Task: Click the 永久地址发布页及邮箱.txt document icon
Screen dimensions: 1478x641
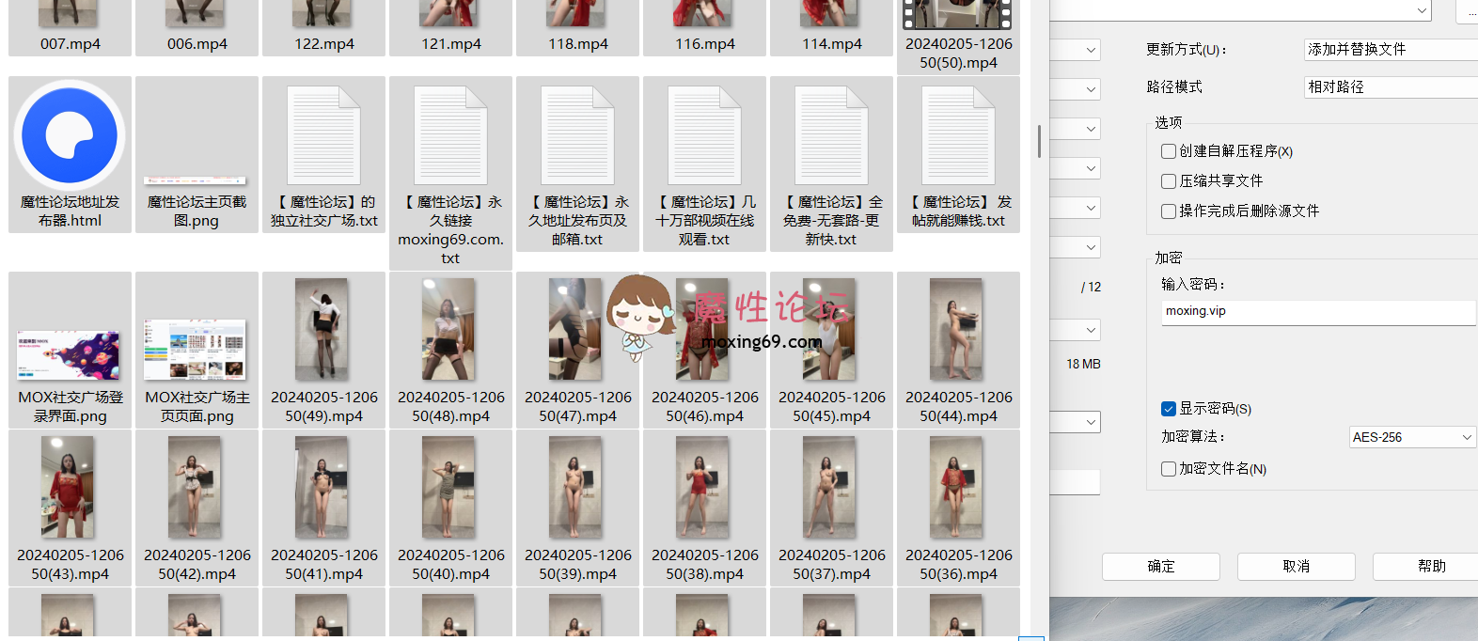Action: [577, 135]
